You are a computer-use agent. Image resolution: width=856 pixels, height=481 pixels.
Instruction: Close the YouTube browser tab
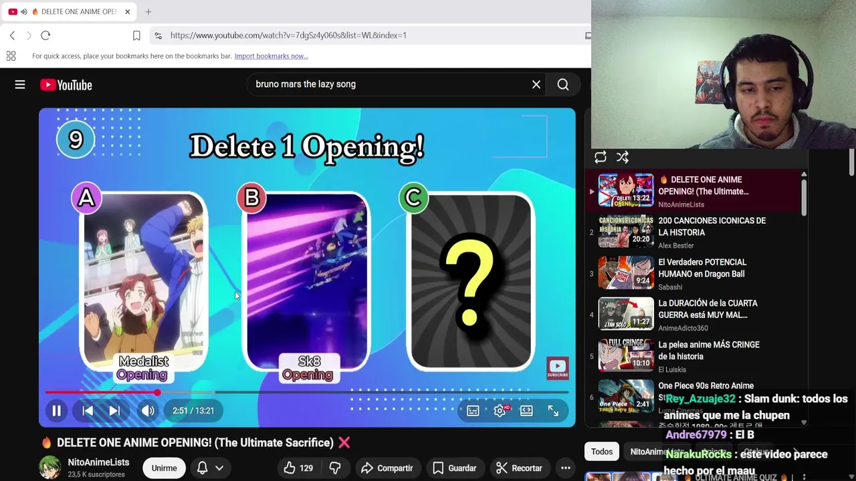coord(128,11)
